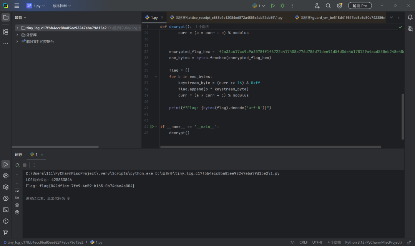Open the Run tool window icon
415x246 pixels.
pos(5,165)
